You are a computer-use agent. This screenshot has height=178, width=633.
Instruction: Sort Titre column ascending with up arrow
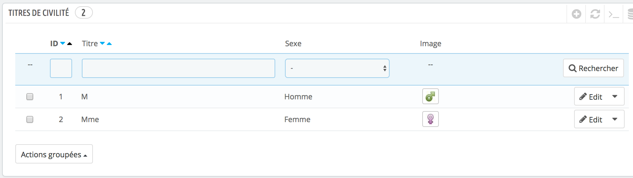109,43
